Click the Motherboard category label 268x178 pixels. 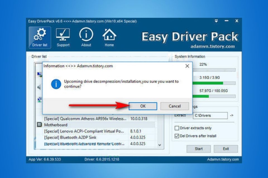pos(56,125)
